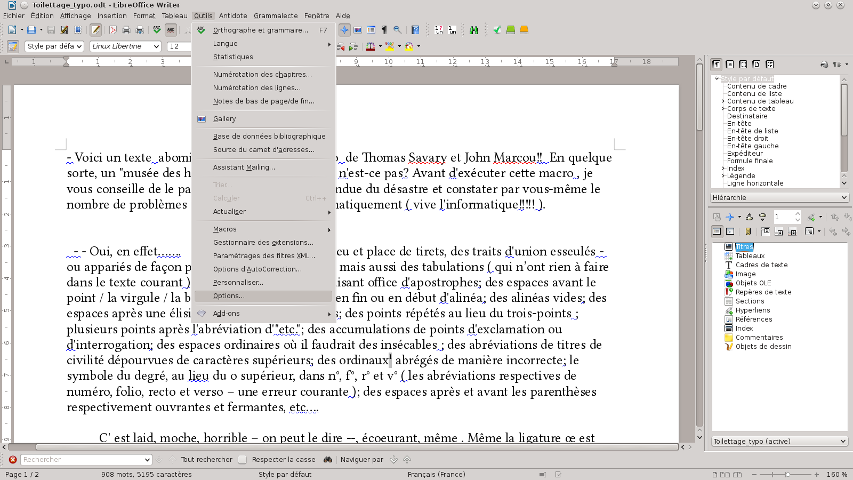Expand Corps de texte style node

pyautogui.click(x=723, y=109)
